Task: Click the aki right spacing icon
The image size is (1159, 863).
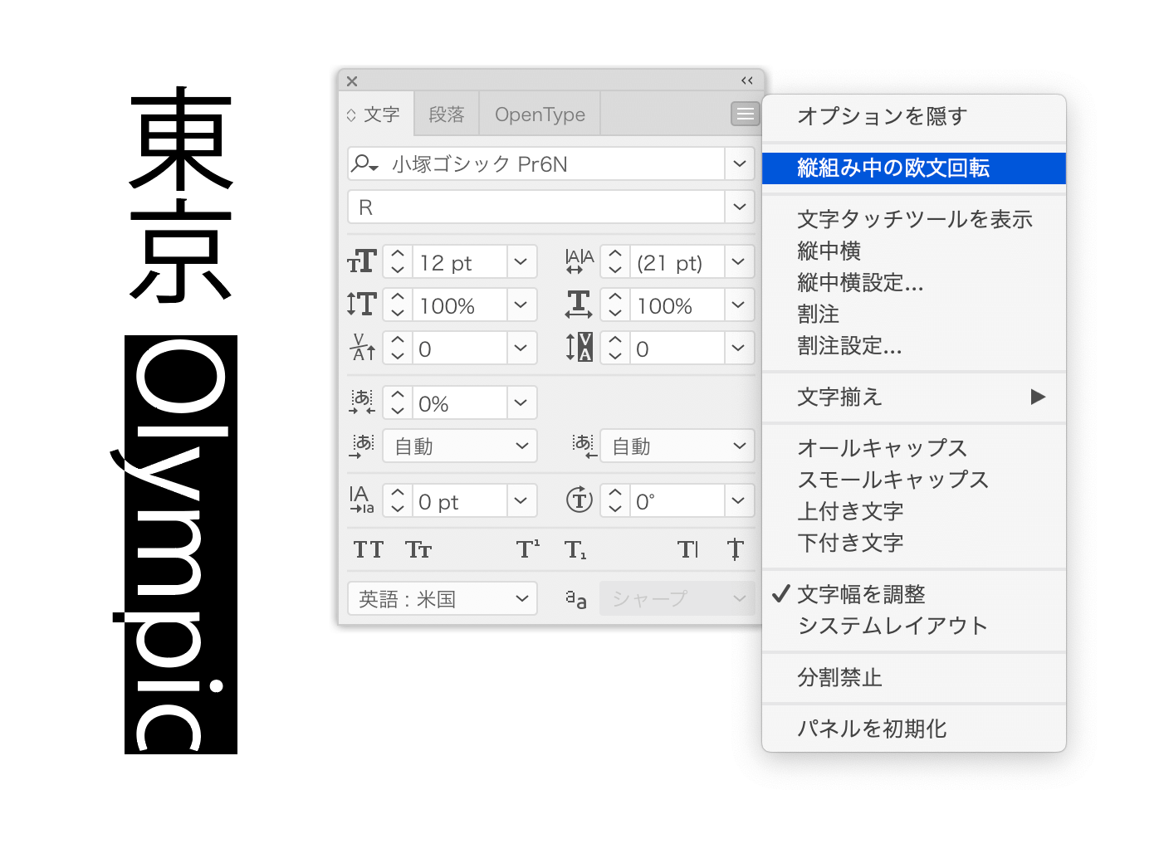Action: [x=584, y=446]
